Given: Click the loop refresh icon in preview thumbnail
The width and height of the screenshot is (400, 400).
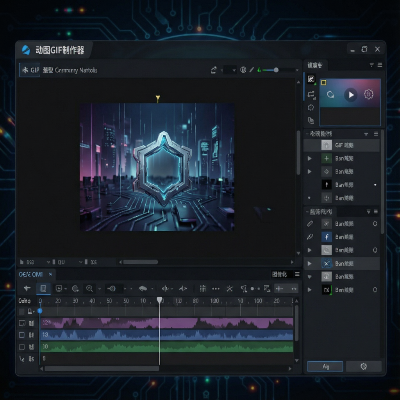Looking at the screenshot, I should click(330, 95).
